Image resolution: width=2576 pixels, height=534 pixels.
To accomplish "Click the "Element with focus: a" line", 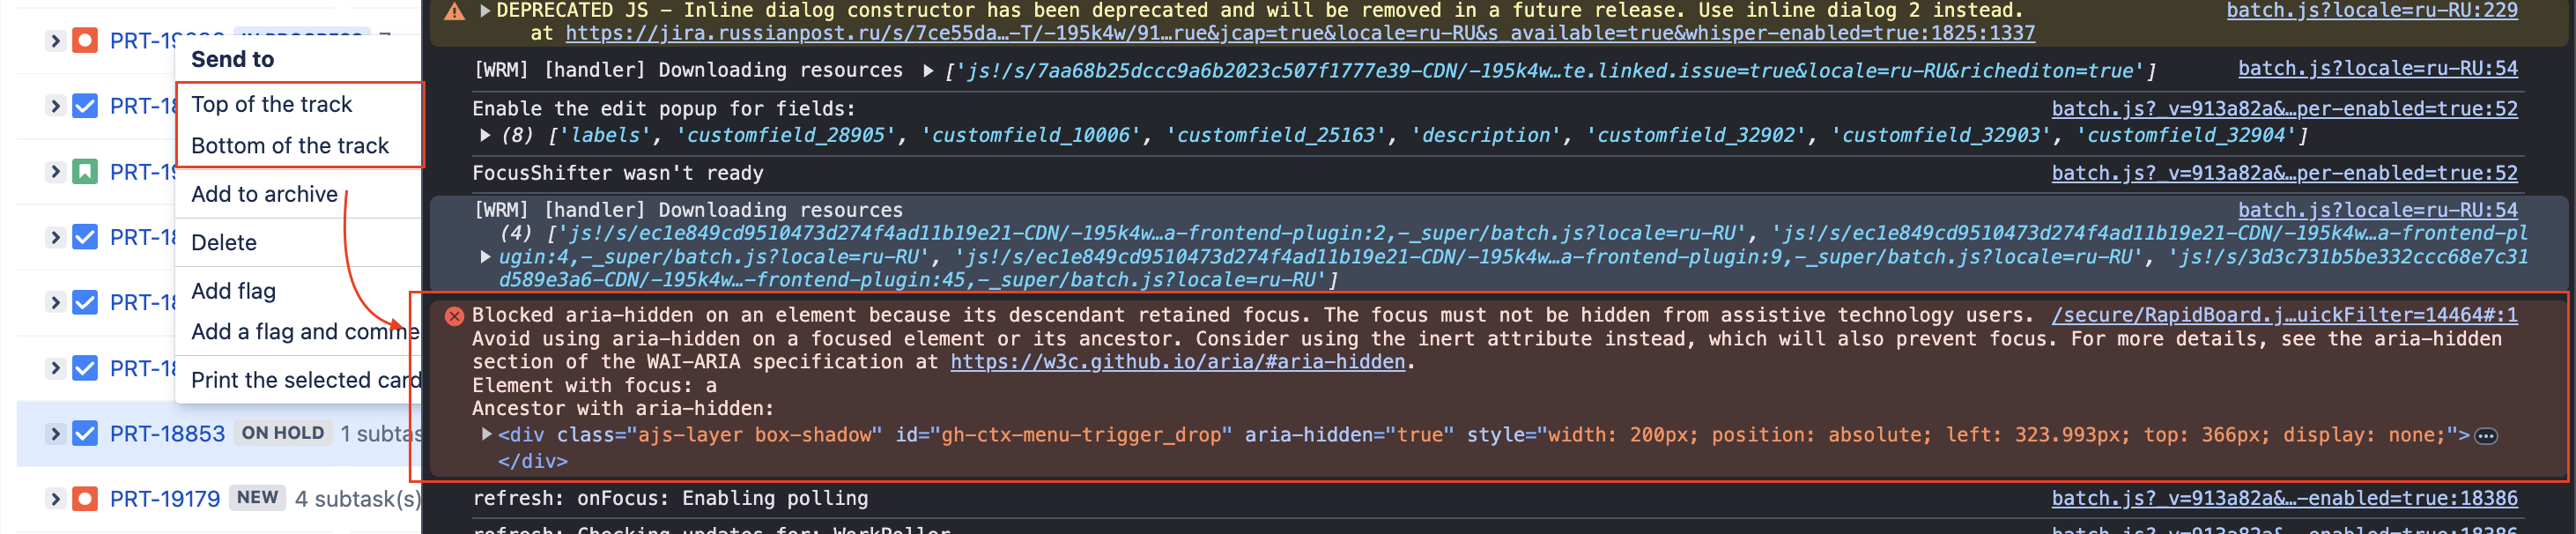I will 595,385.
